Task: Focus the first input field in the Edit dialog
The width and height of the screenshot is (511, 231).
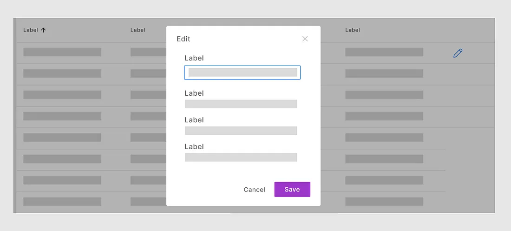Action: tap(242, 73)
